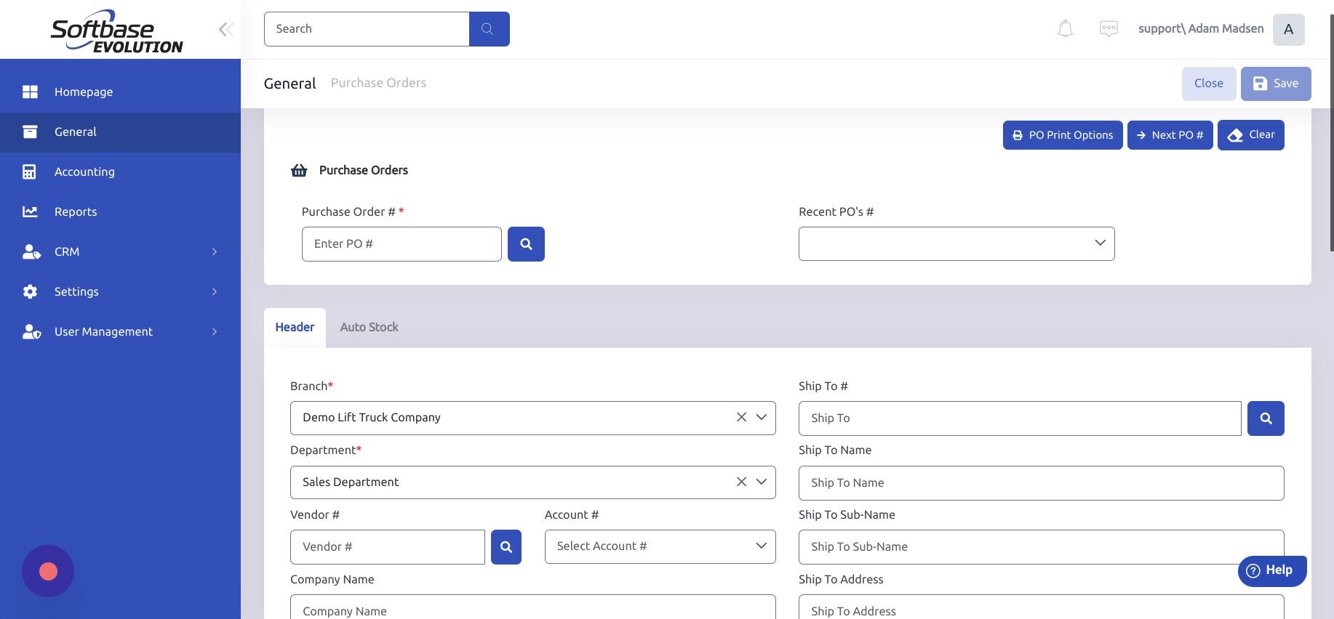The height and width of the screenshot is (619, 1334).
Task: Click the Homepage grid icon in sidebar
Action: point(30,92)
